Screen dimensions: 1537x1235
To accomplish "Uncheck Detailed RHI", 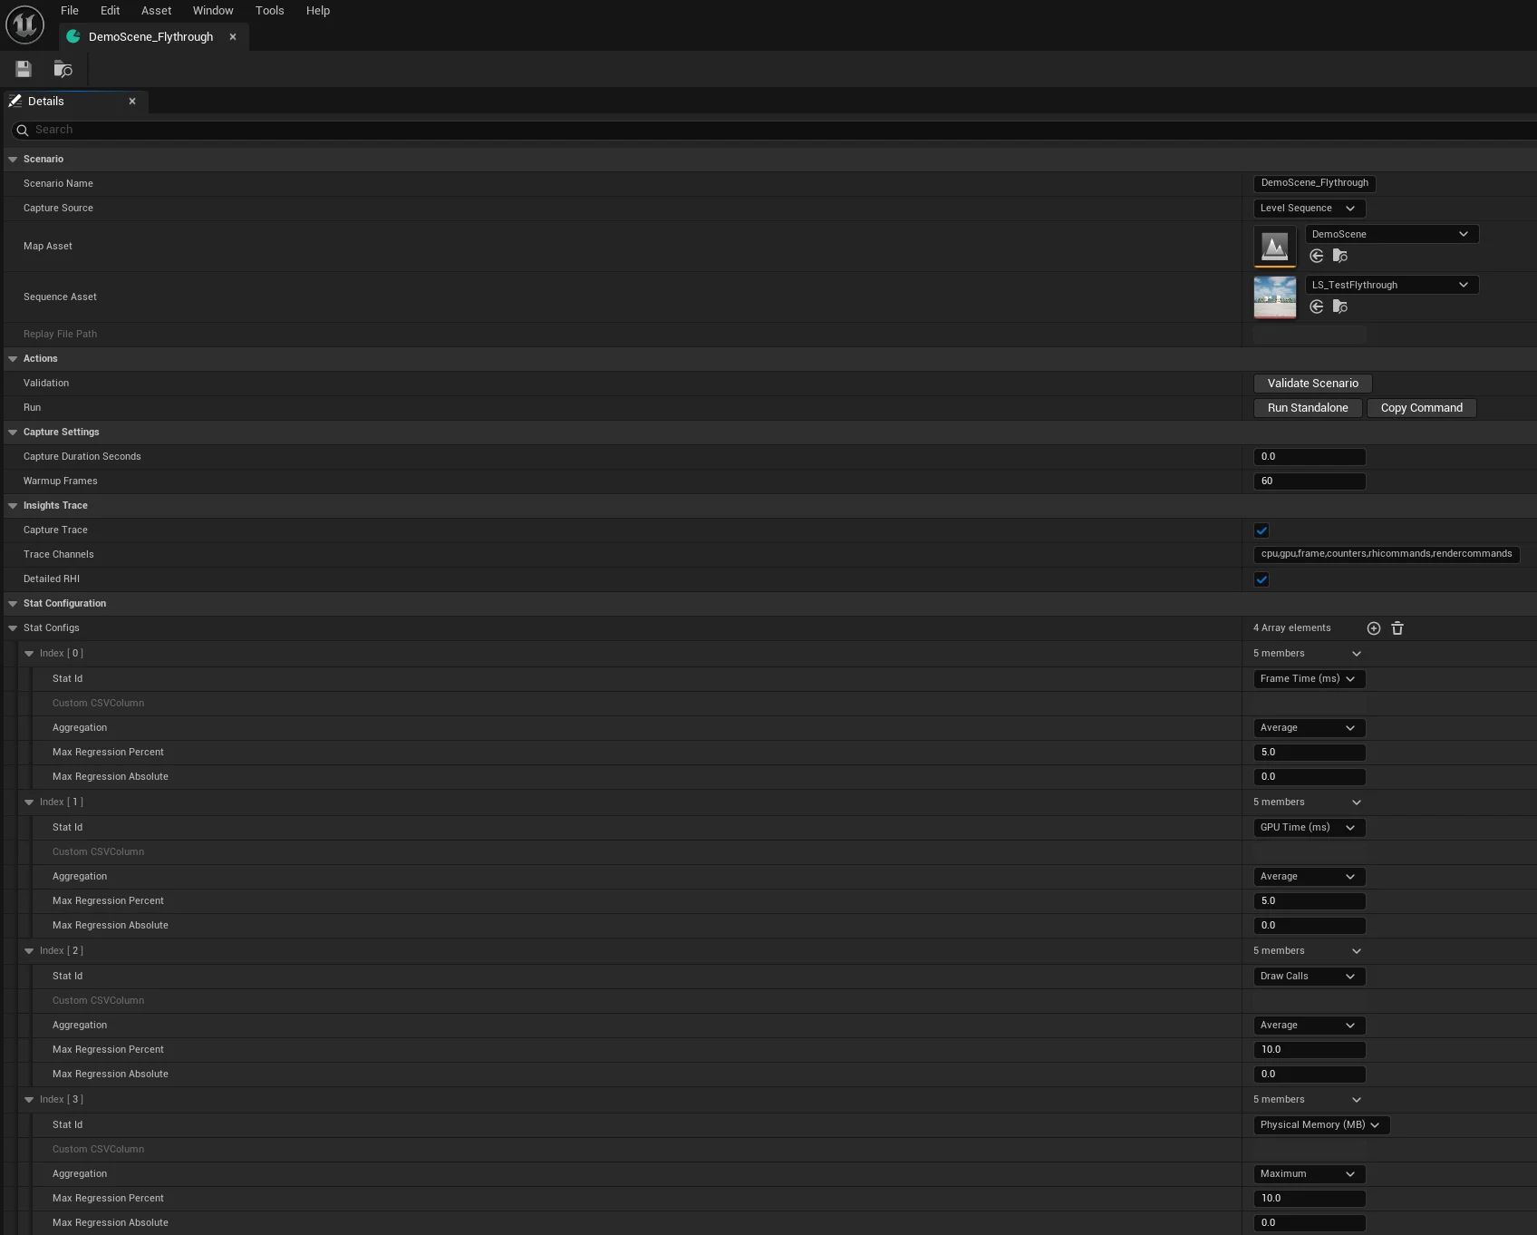I will coord(1261,579).
